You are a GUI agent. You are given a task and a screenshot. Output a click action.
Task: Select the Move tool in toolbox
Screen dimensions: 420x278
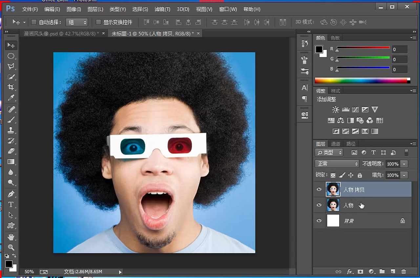(x=11, y=45)
